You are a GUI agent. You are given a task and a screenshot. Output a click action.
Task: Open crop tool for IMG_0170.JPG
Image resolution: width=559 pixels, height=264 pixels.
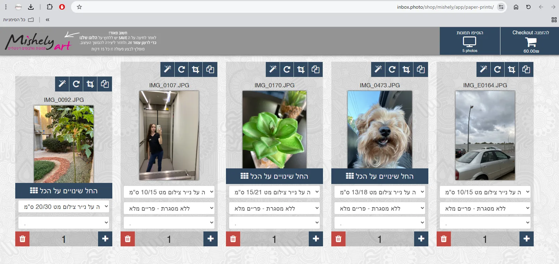(301, 69)
